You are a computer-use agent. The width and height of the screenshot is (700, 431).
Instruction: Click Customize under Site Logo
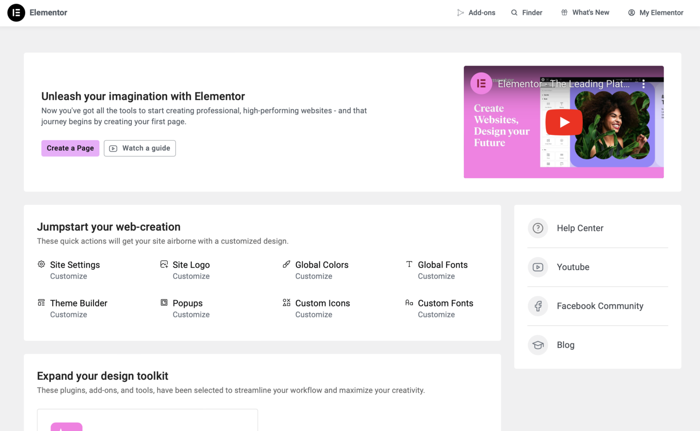pyautogui.click(x=191, y=276)
